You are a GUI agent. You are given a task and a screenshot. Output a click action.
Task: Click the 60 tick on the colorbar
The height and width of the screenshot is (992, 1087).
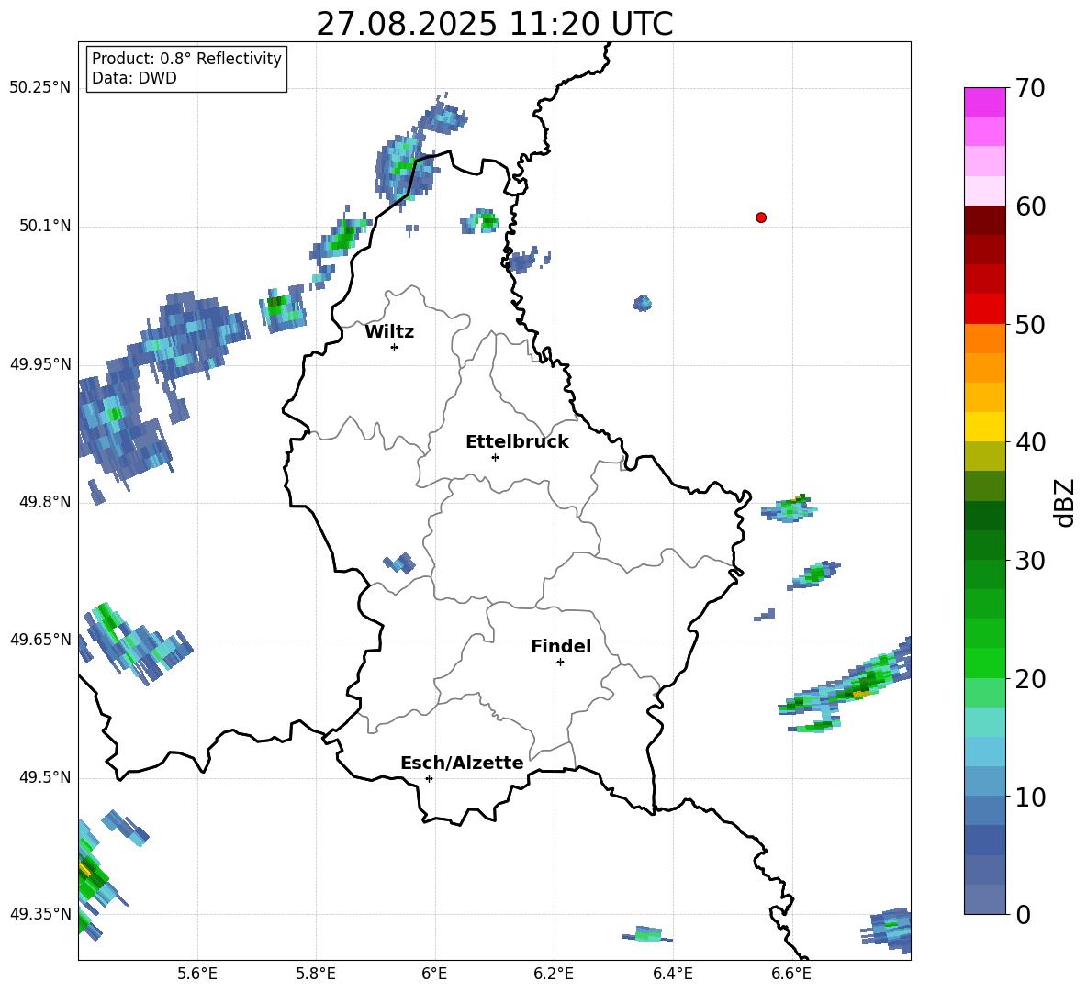coord(1030,206)
